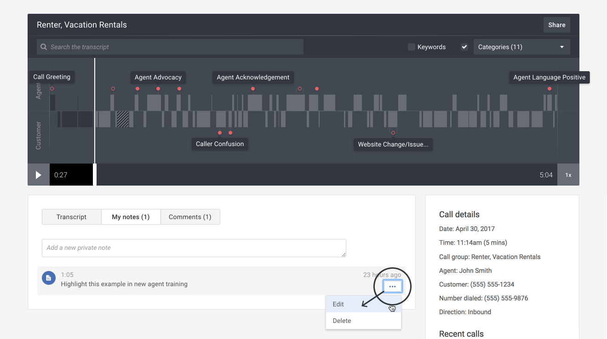Select the Agent Language Positive marker dot
The width and height of the screenshot is (607, 339).
(x=550, y=89)
